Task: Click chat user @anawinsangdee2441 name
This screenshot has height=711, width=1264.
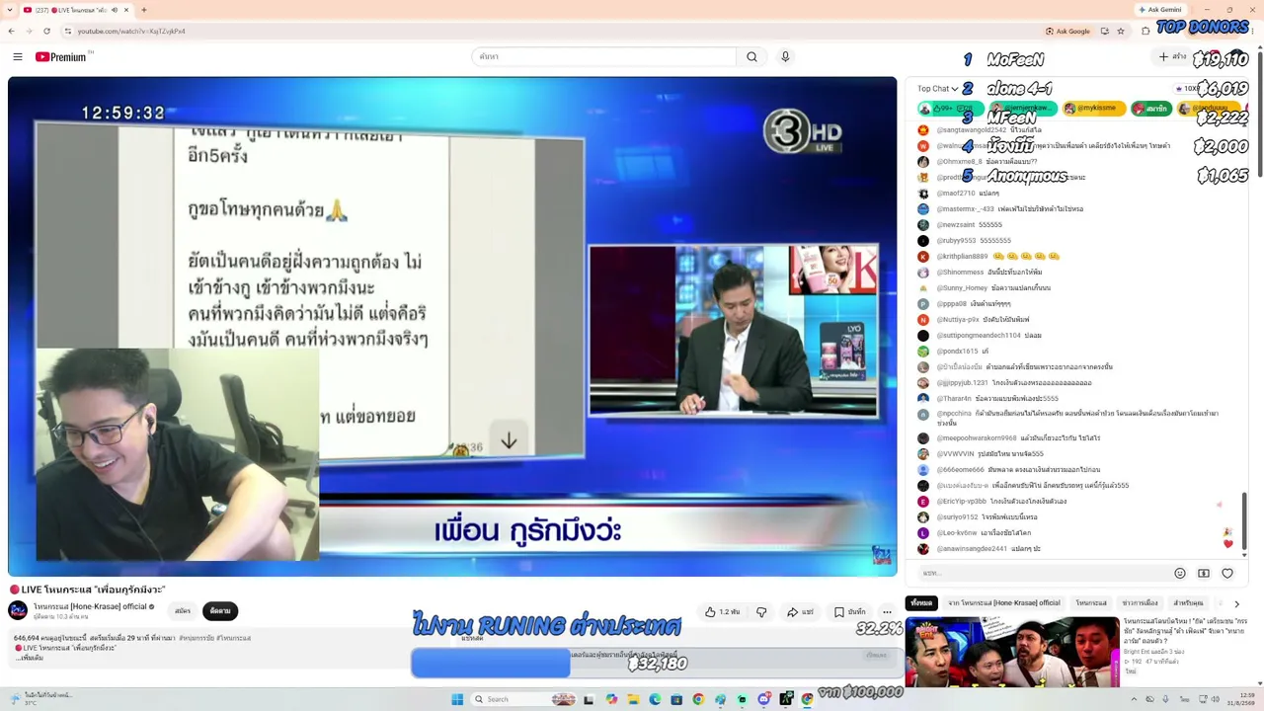Action: pos(972,549)
